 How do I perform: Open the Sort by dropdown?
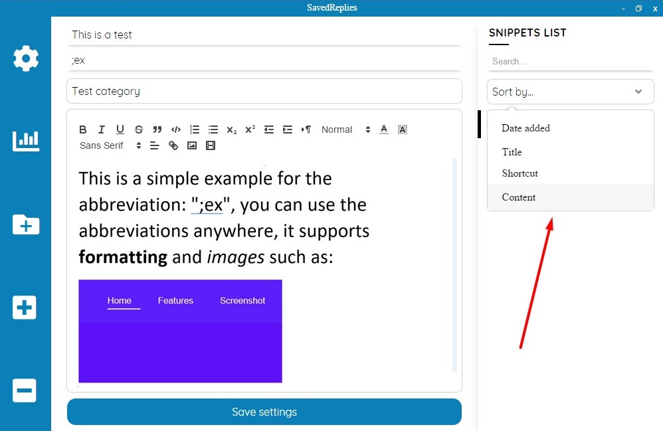click(571, 92)
